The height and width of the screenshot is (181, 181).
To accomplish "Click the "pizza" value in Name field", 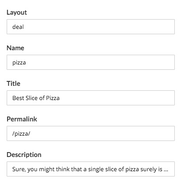I will [x=19, y=63].
